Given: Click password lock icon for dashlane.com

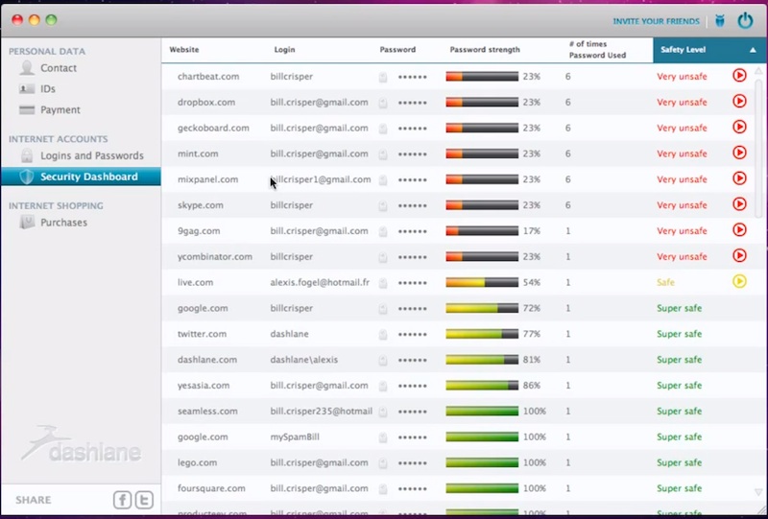Looking at the screenshot, I should (383, 361).
